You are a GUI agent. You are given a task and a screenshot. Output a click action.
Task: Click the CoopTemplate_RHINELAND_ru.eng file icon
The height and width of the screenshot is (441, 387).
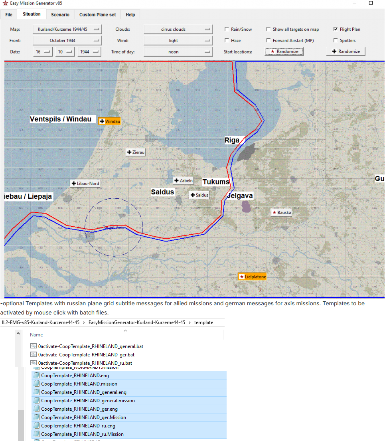(x=36, y=426)
